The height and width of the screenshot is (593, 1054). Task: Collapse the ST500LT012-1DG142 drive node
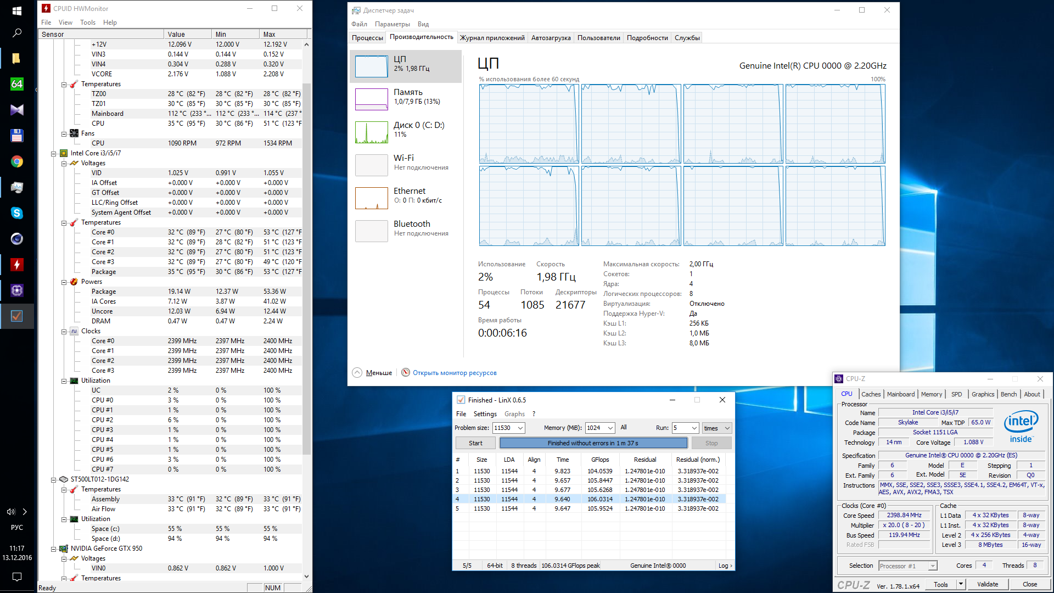[54, 480]
